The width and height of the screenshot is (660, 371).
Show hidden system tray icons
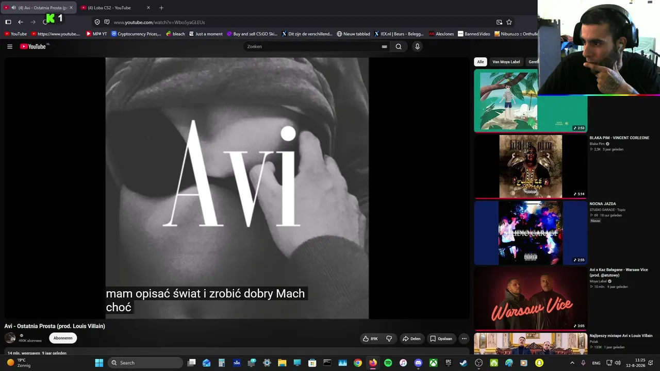[572, 363]
